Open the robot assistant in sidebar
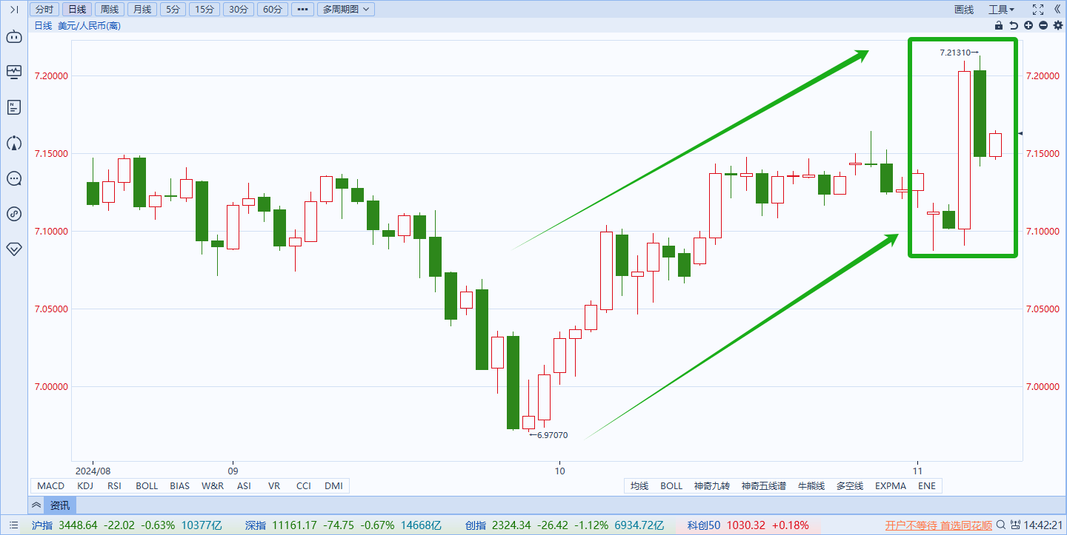The height and width of the screenshot is (535, 1067). 14,36
